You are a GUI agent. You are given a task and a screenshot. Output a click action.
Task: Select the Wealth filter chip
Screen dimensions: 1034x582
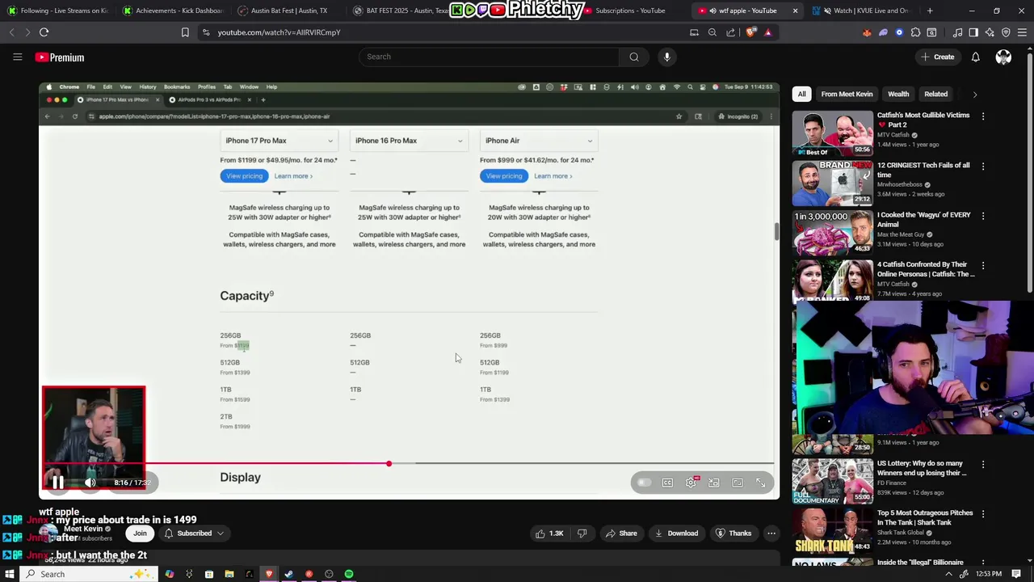[898, 94]
